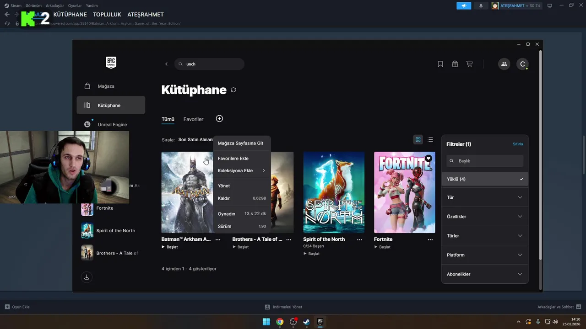Expand the Türler filter section
Image resolution: width=586 pixels, height=329 pixels.
485,236
